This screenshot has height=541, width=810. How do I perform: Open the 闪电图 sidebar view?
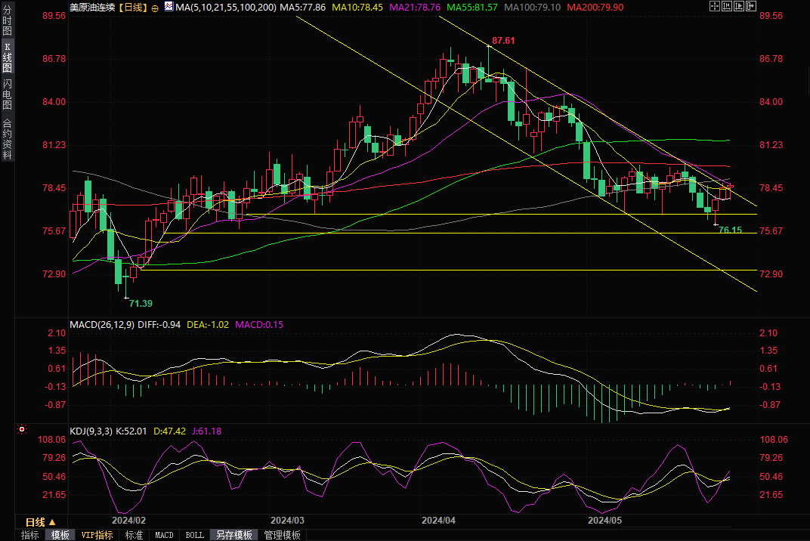[x=7, y=93]
